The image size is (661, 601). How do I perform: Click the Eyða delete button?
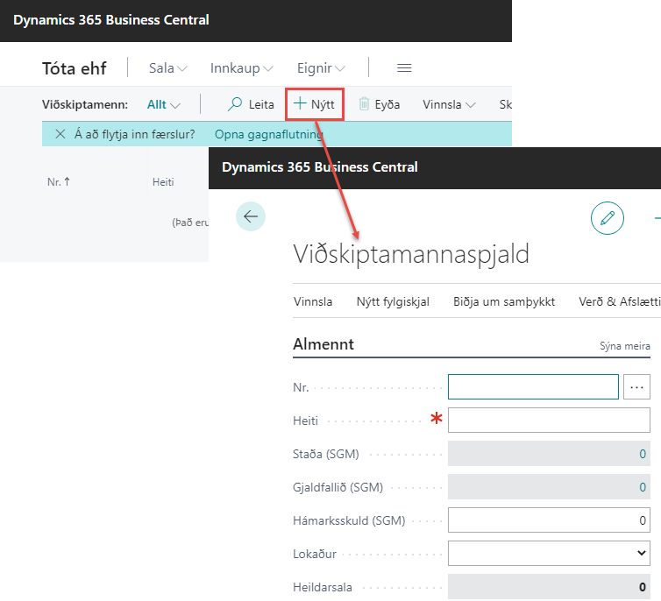coord(379,104)
